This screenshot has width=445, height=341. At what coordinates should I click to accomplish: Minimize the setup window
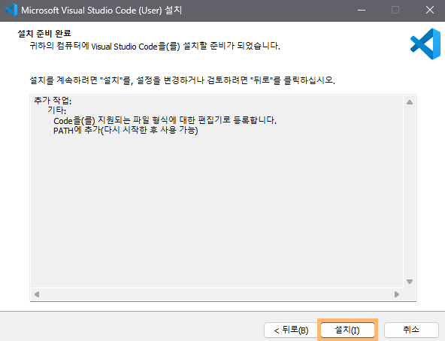click(362, 11)
